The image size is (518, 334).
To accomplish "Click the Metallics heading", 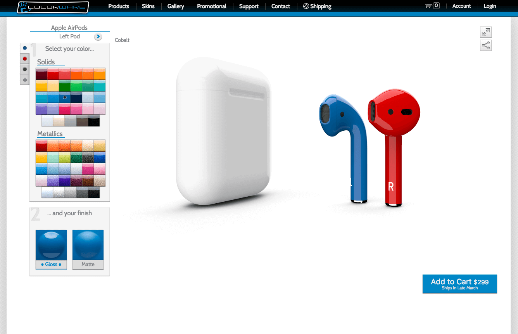I will (x=50, y=134).
